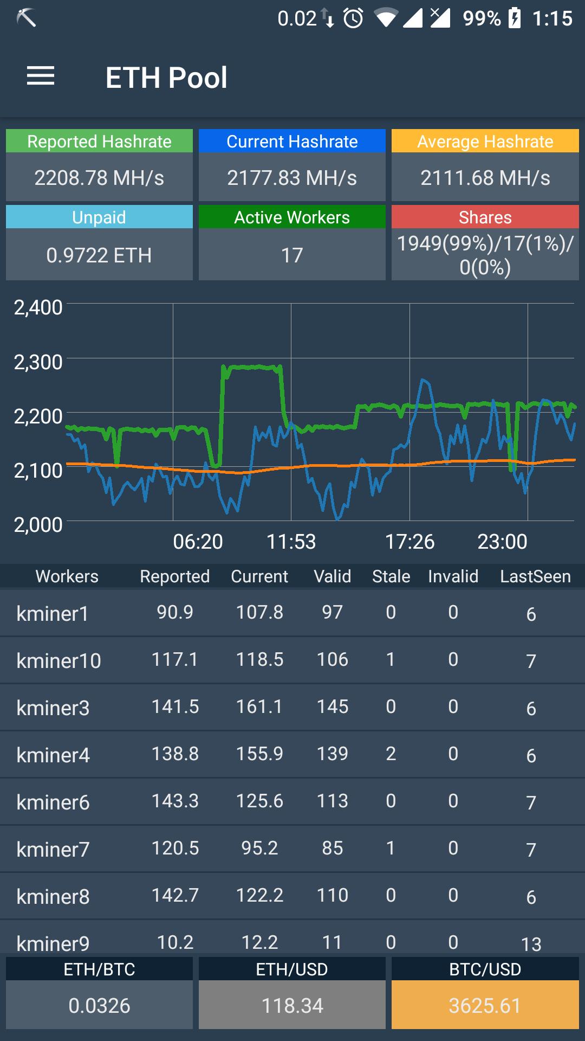Tap the 17:26 chart time label
585x1041 pixels.
pos(409,542)
